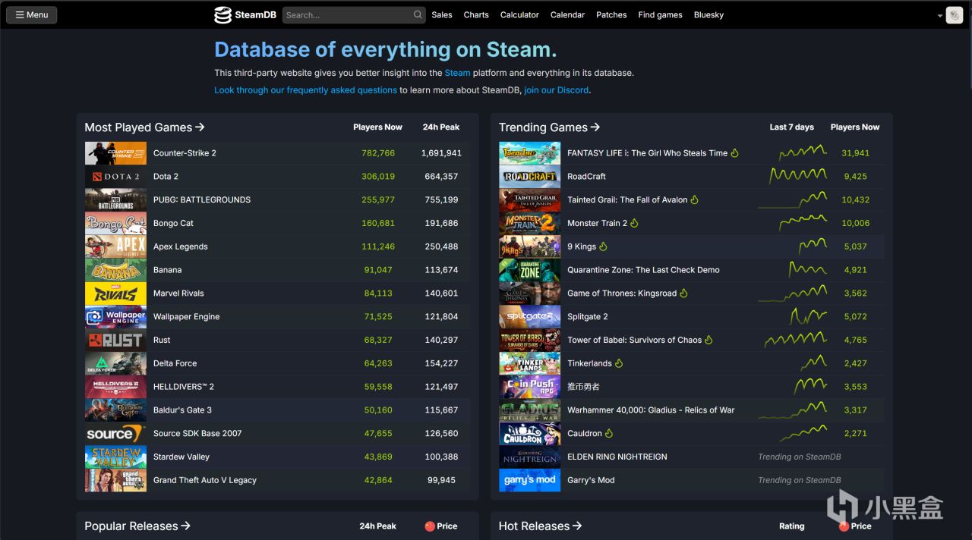Image resolution: width=972 pixels, height=540 pixels.
Task: Open Hot Releases heading link
Action: coord(540,526)
